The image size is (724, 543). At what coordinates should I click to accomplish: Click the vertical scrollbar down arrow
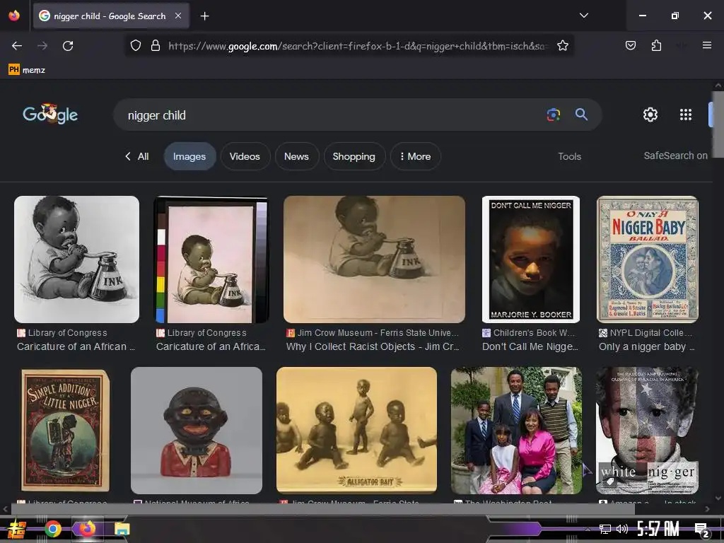point(718,498)
